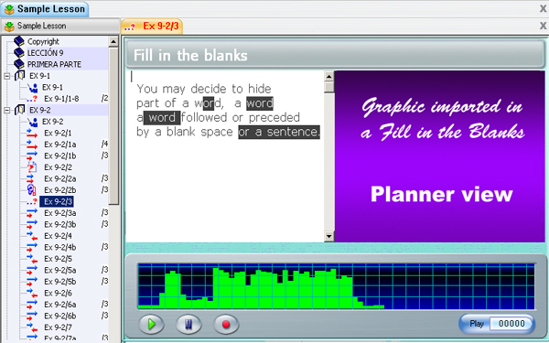Click the presenter icon beside lowercase EX 9-2

[32, 122]
